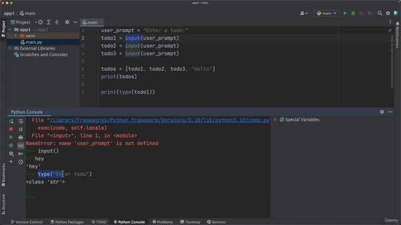Run the main configuration
The width and height of the screenshot is (401, 225).
pyautogui.click(x=345, y=13)
